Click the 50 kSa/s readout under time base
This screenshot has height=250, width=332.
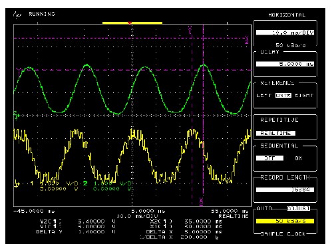[291, 45]
